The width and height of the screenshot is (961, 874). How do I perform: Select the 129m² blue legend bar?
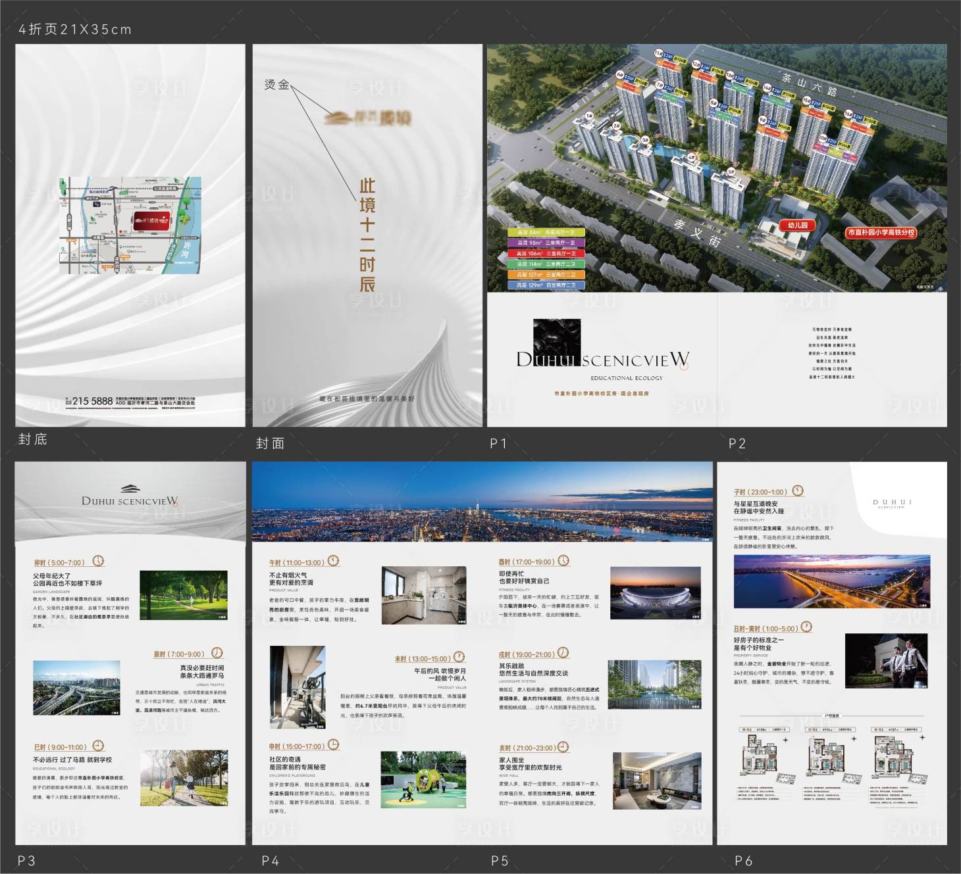point(546,285)
